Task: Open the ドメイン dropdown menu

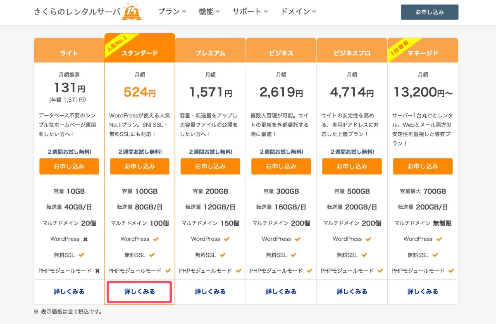Action: [x=298, y=12]
